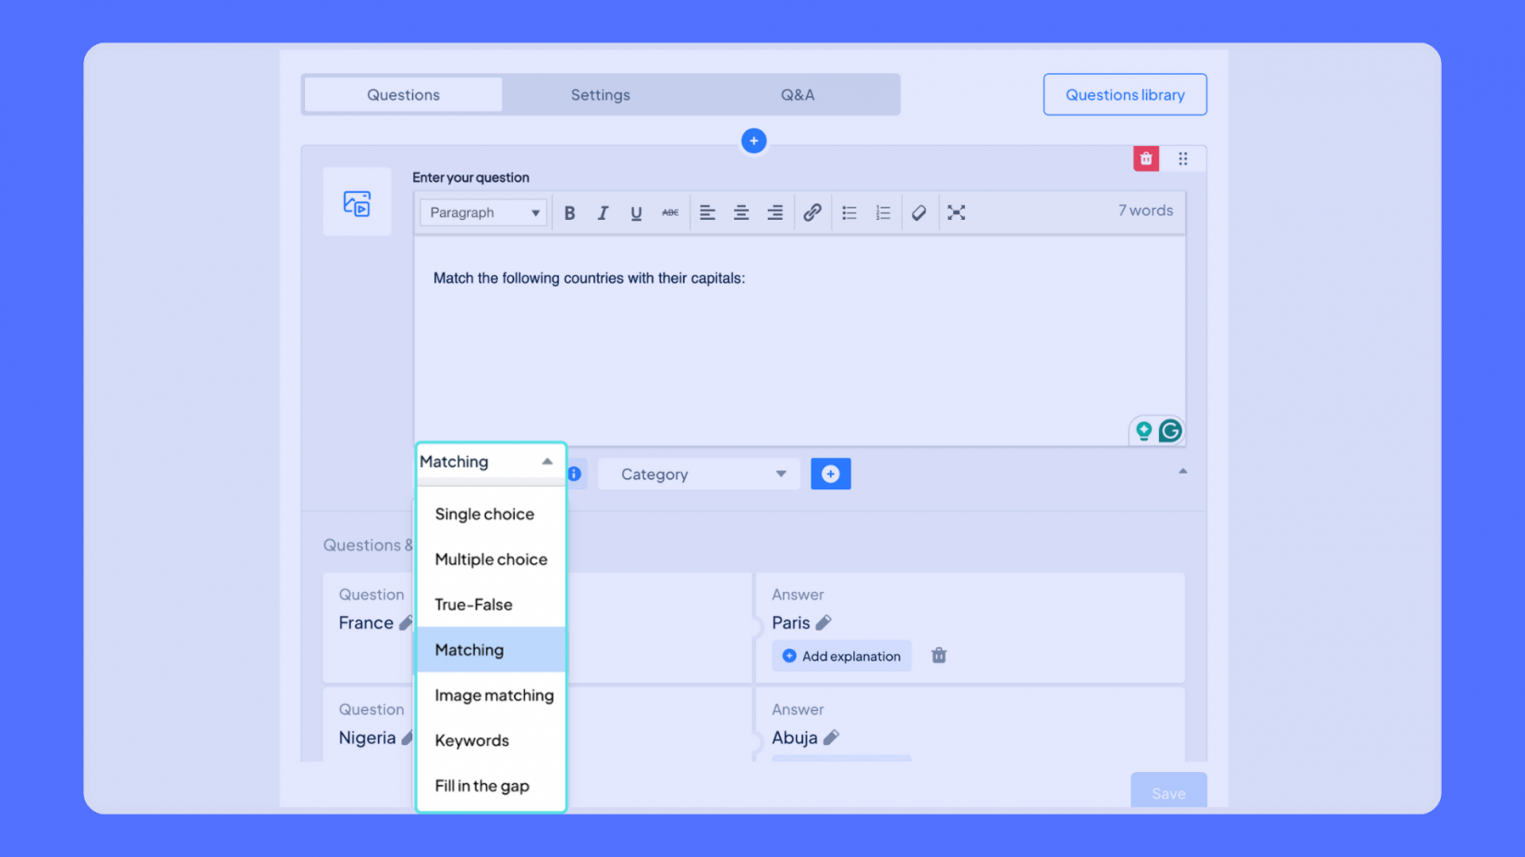Collapse the question panel with the chevron
The height and width of the screenshot is (857, 1525).
click(1183, 470)
